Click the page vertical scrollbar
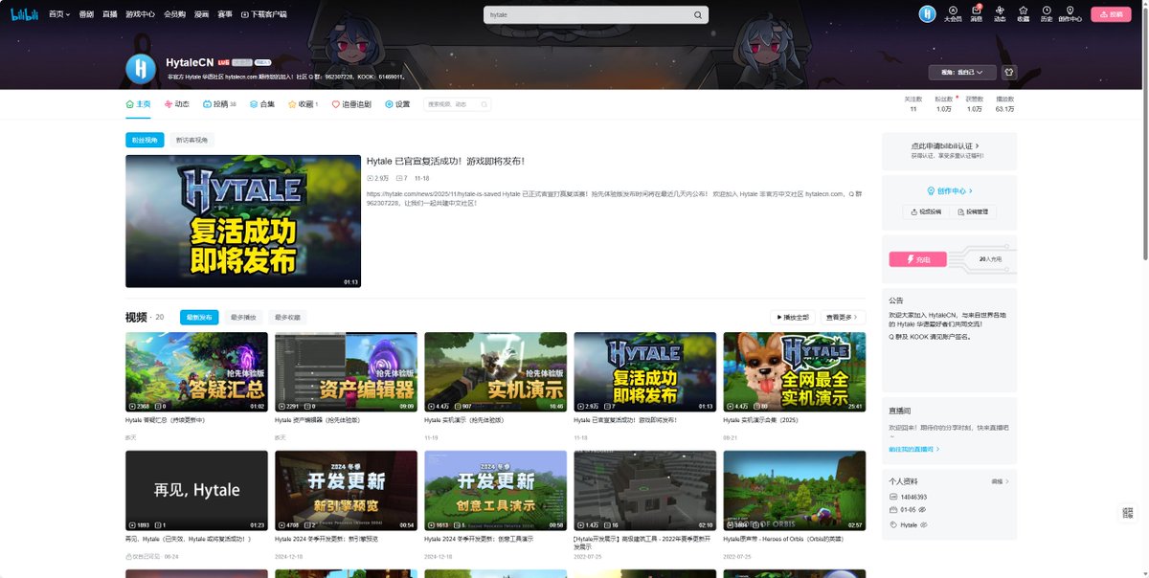The width and height of the screenshot is (1149, 578). pyautogui.click(x=1145, y=134)
